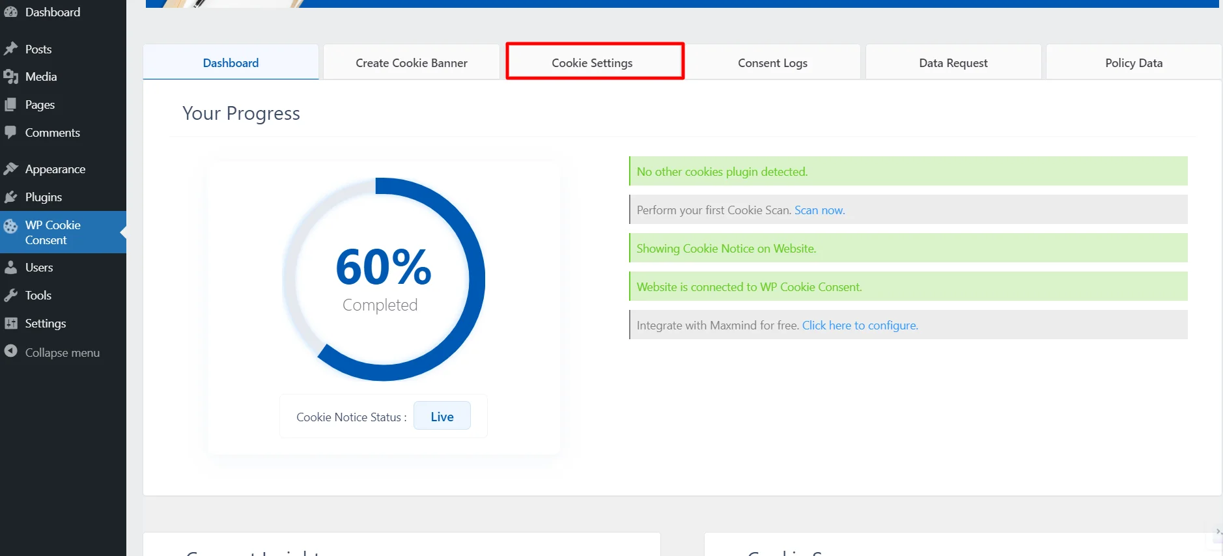Click the Comments speech bubble icon
This screenshot has width=1223, height=556.
point(10,132)
